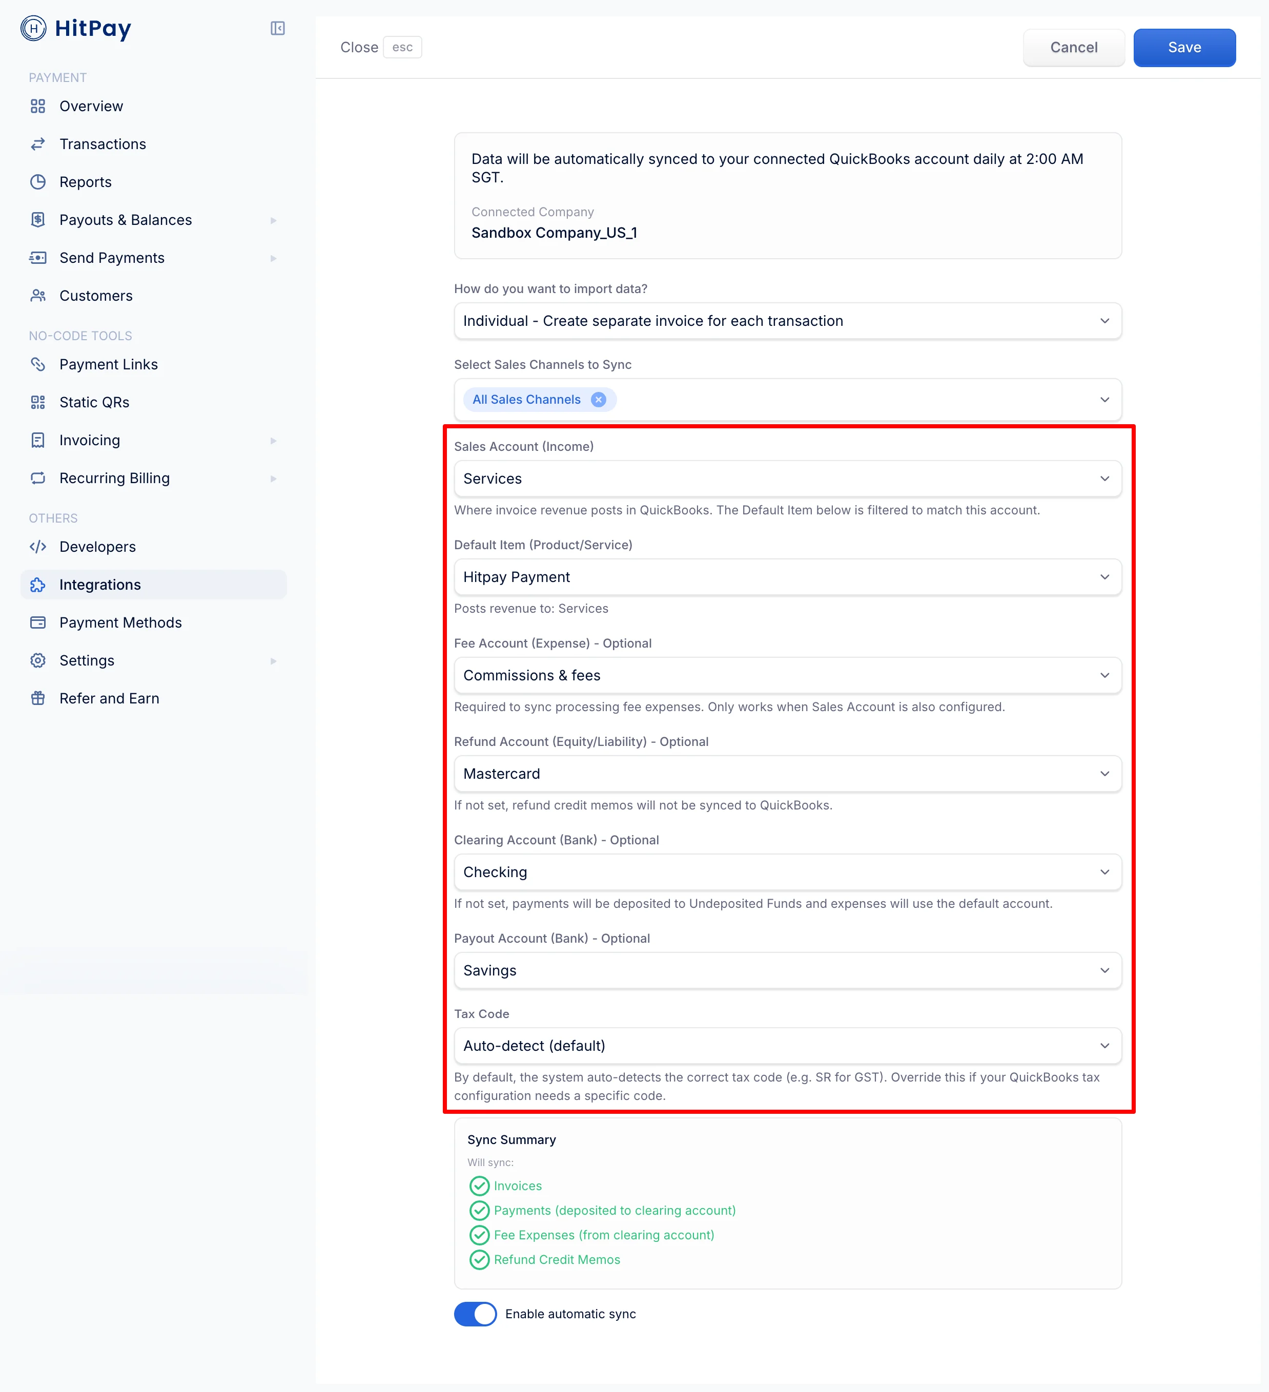
Task: Open the Clearing Account dropdown showing Checking
Action: [x=788, y=872]
